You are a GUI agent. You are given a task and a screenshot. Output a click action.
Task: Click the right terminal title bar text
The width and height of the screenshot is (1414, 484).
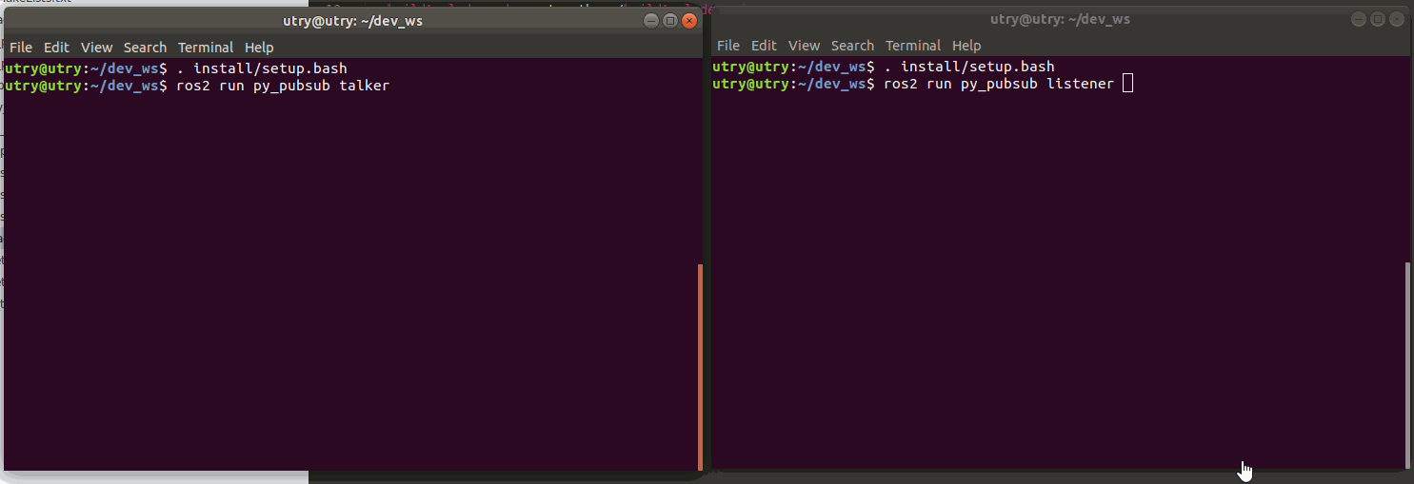[x=1060, y=19]
